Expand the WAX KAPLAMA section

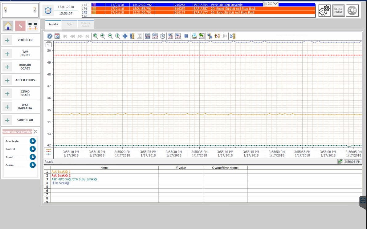tap(7, 107)
